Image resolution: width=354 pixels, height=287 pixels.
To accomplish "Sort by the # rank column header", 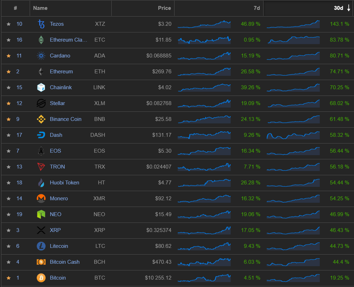I will tap(15, 8).
